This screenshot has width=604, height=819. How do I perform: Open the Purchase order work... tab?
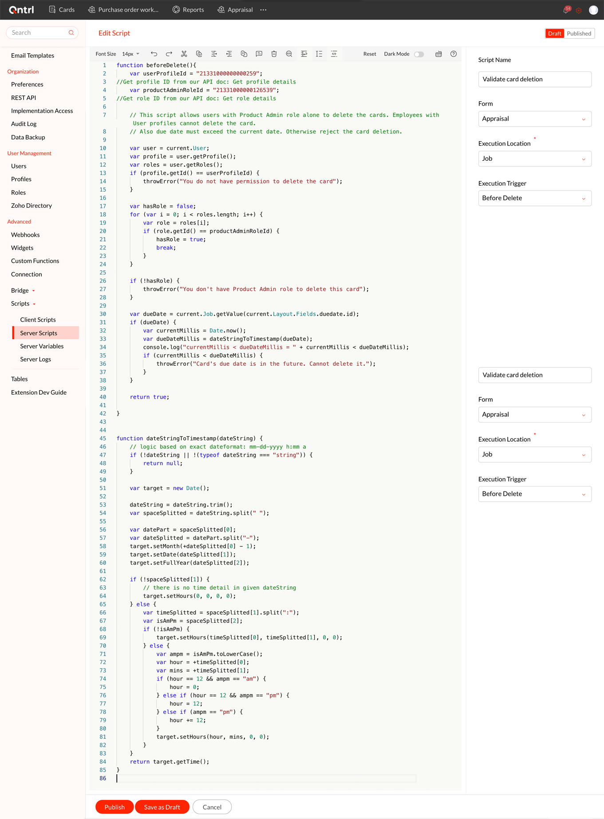tap(123, 10)
